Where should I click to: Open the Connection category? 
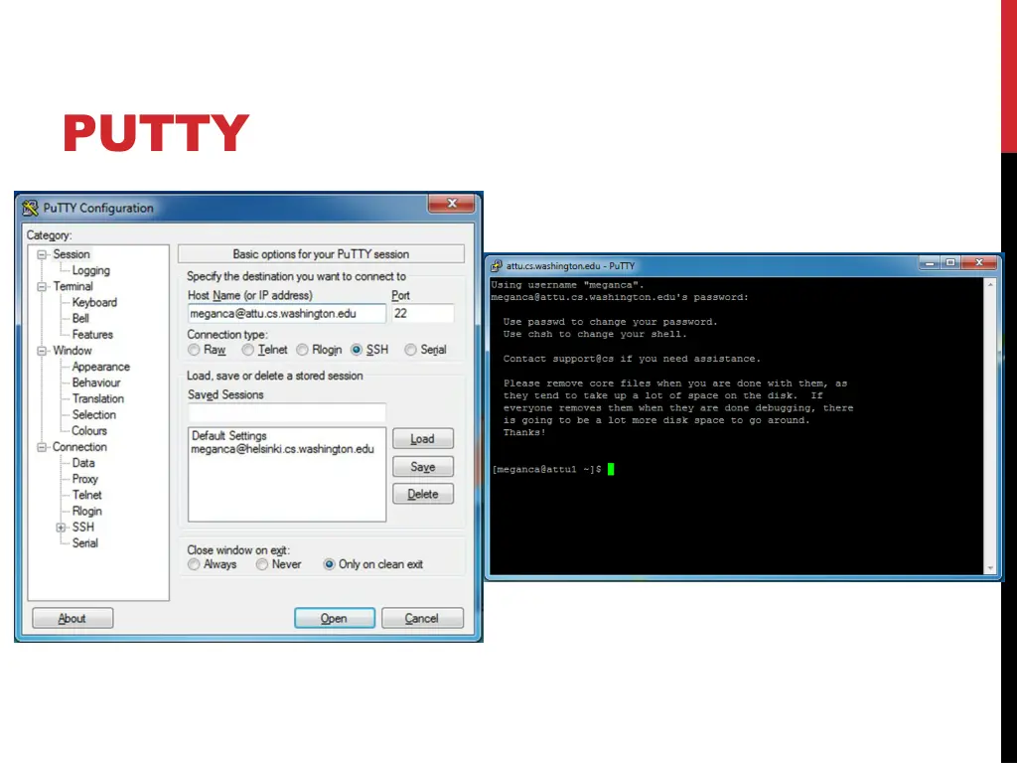point(79,447)
